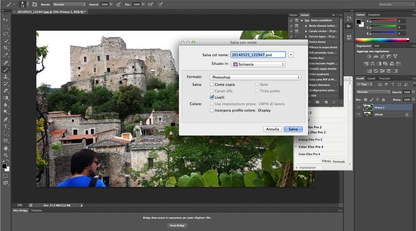This screenshot has height=231, width=416.
Task: Select the Lasso tool in the toolbar
Action: [x=6, y=34]
